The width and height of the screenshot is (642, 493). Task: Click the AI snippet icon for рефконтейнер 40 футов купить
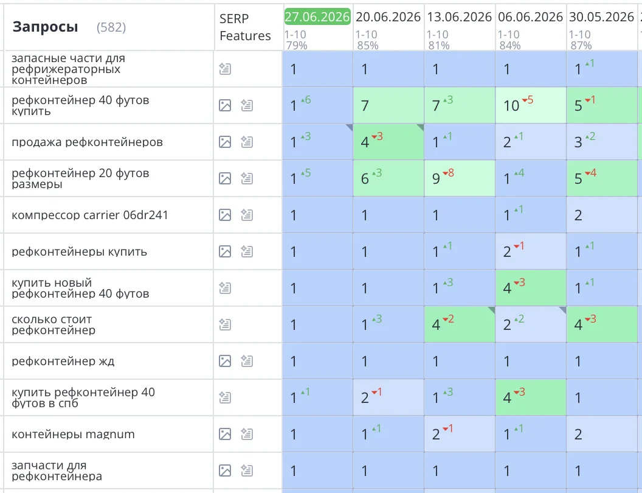[x=246, y=105]
